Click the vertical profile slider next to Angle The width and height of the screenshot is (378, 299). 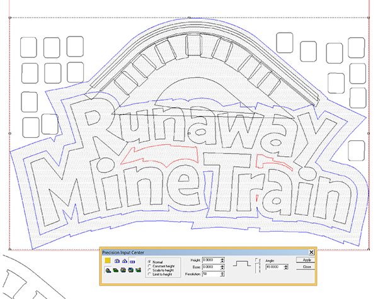click(x=258, y=266)
